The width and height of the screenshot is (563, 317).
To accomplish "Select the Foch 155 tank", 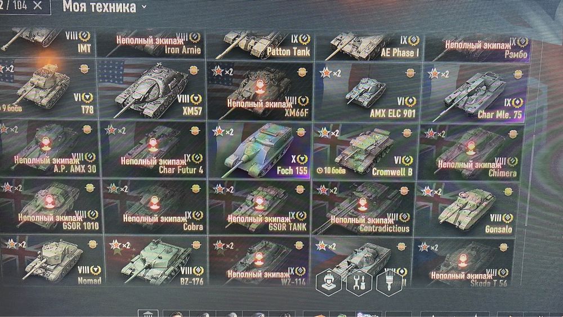I will pos(260,150).
